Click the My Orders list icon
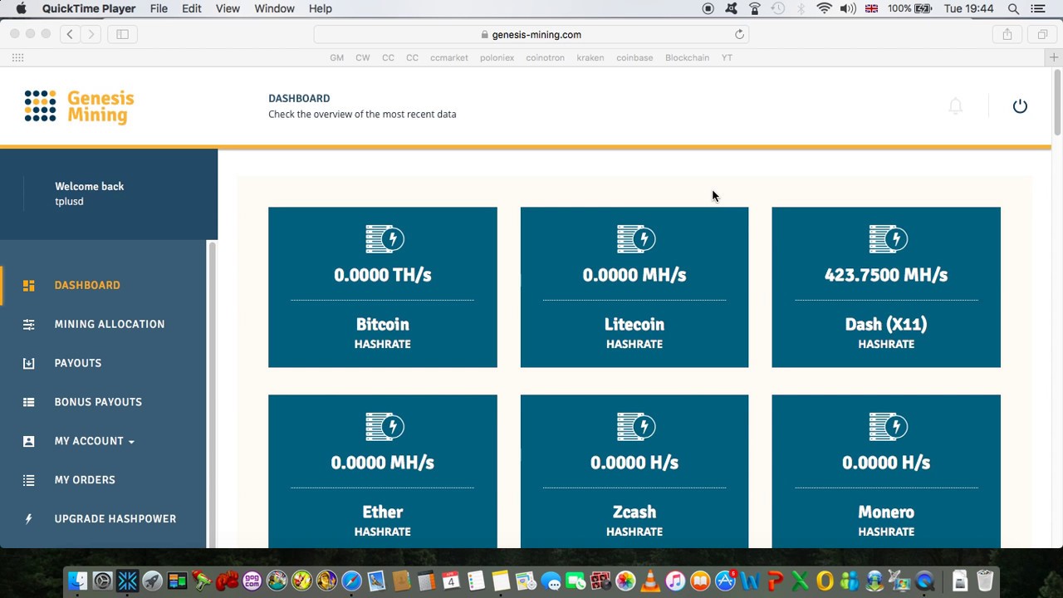This screenshot has width=1063, height=598. click(x=29, y=480)
